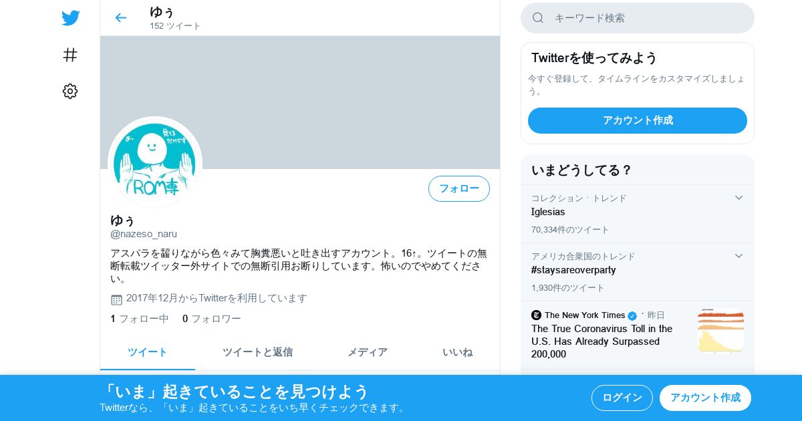The image size is (802, 421).
Task: Expand options for the Iglesias trend
Action: click(x=739, y=198)
